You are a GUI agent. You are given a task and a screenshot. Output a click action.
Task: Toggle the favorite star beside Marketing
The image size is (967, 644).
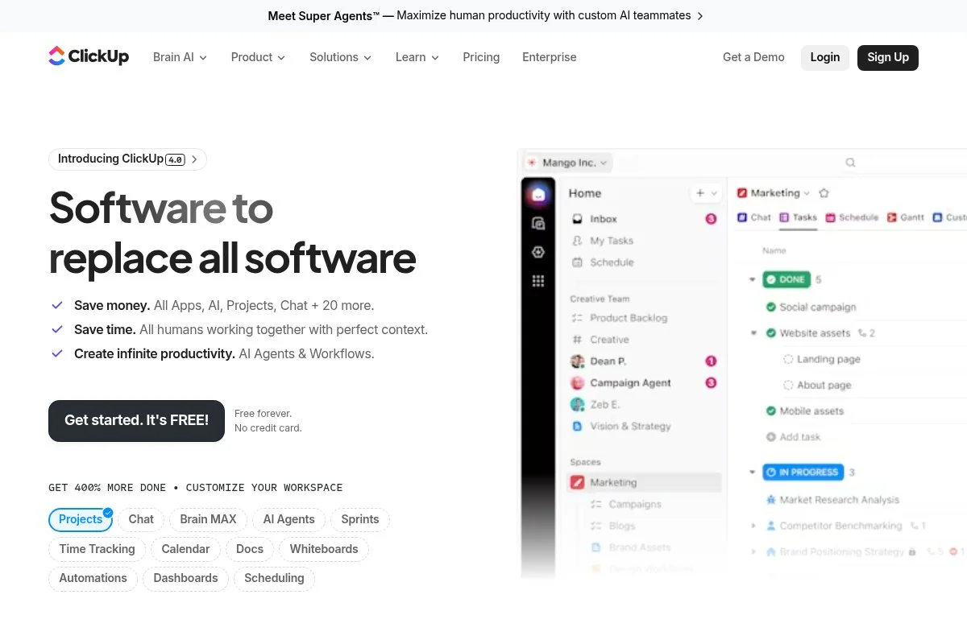823,193
